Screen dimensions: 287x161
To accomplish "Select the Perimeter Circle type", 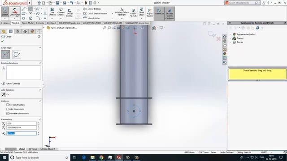I will coord(17,55).
